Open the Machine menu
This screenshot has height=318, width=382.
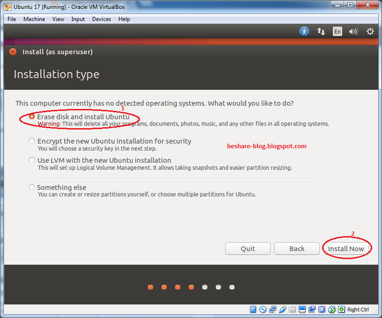point(34,19)
